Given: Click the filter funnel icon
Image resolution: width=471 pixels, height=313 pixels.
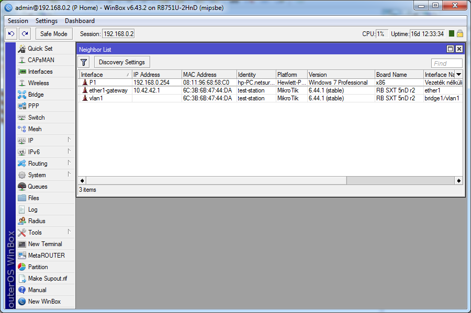Looking at the screenshot, I should click(x=84, y=62).
